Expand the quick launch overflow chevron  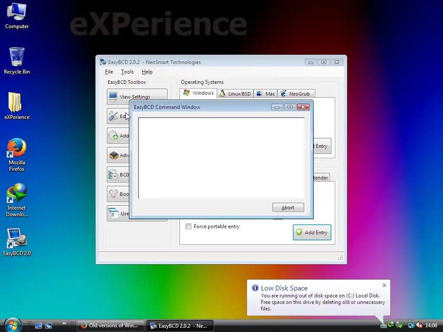pos(64,323)
